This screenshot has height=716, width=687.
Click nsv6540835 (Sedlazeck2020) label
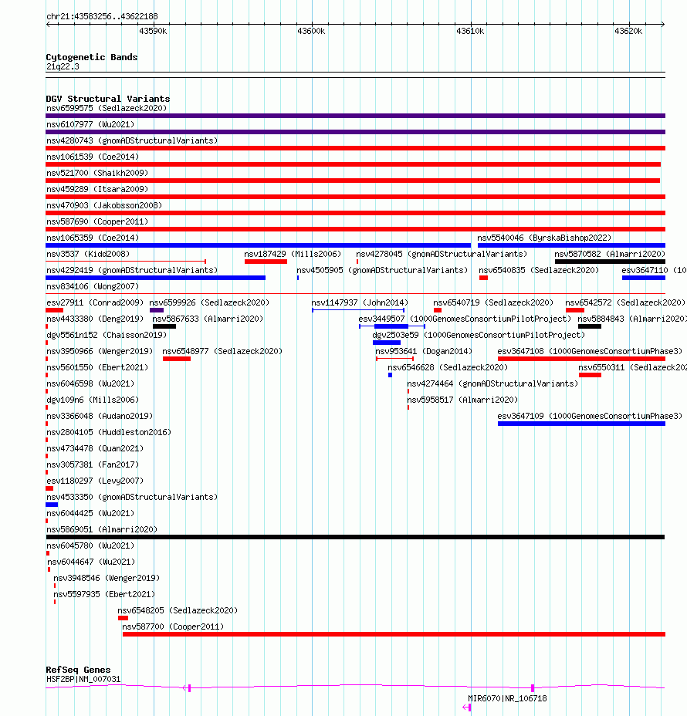tap(539, 270)
